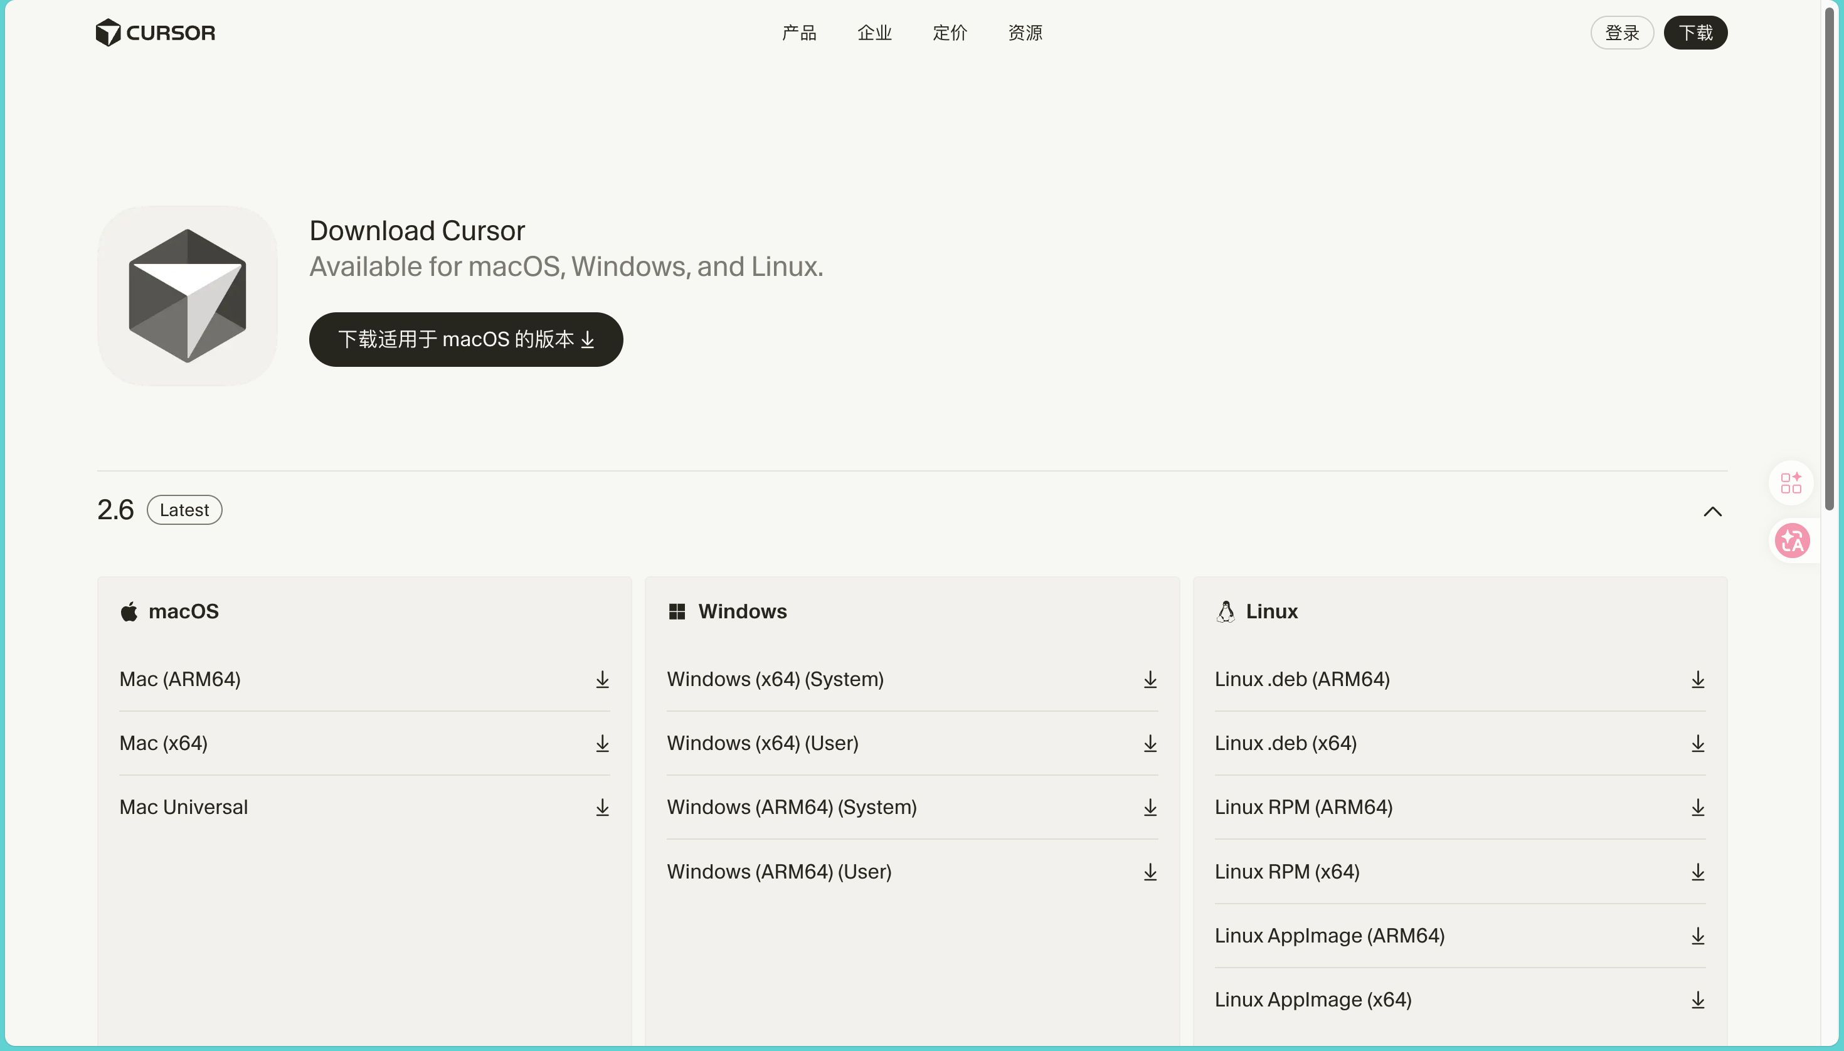1844x1051 pixels.
Task: Open the 资源 navigation menu
Action: 1024,33
